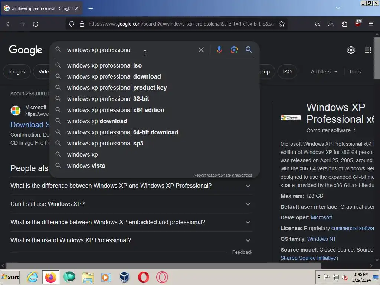Select suggestion windows xp download

(x=154, y=121)
